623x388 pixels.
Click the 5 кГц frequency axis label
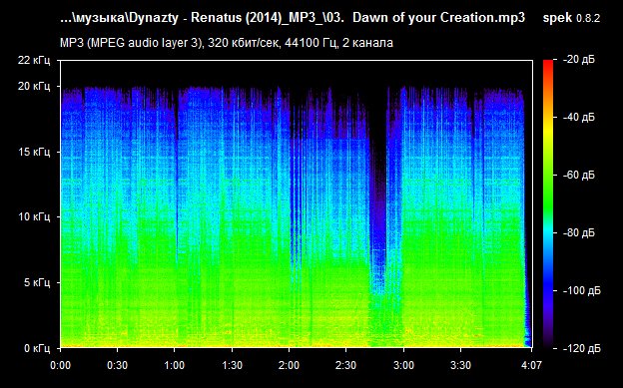point(37,282)
